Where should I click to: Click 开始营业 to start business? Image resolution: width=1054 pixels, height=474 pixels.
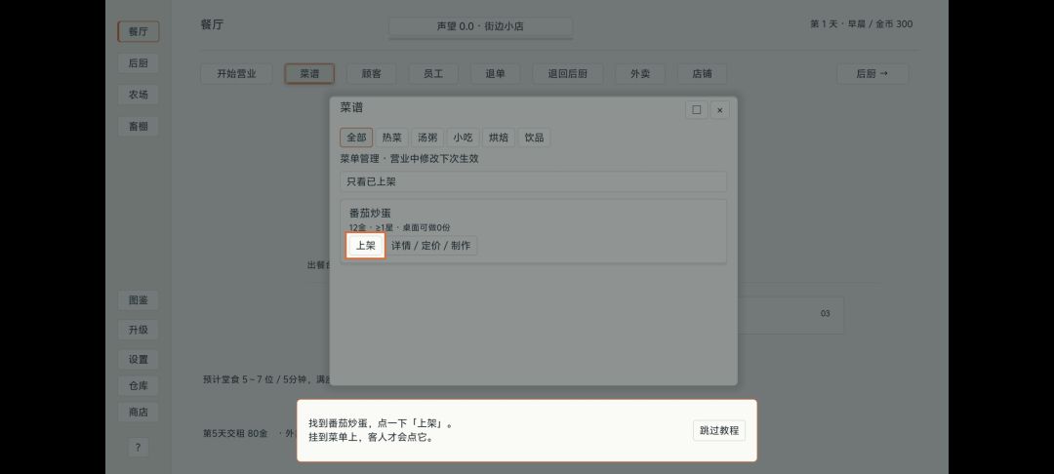pos(236,74)
